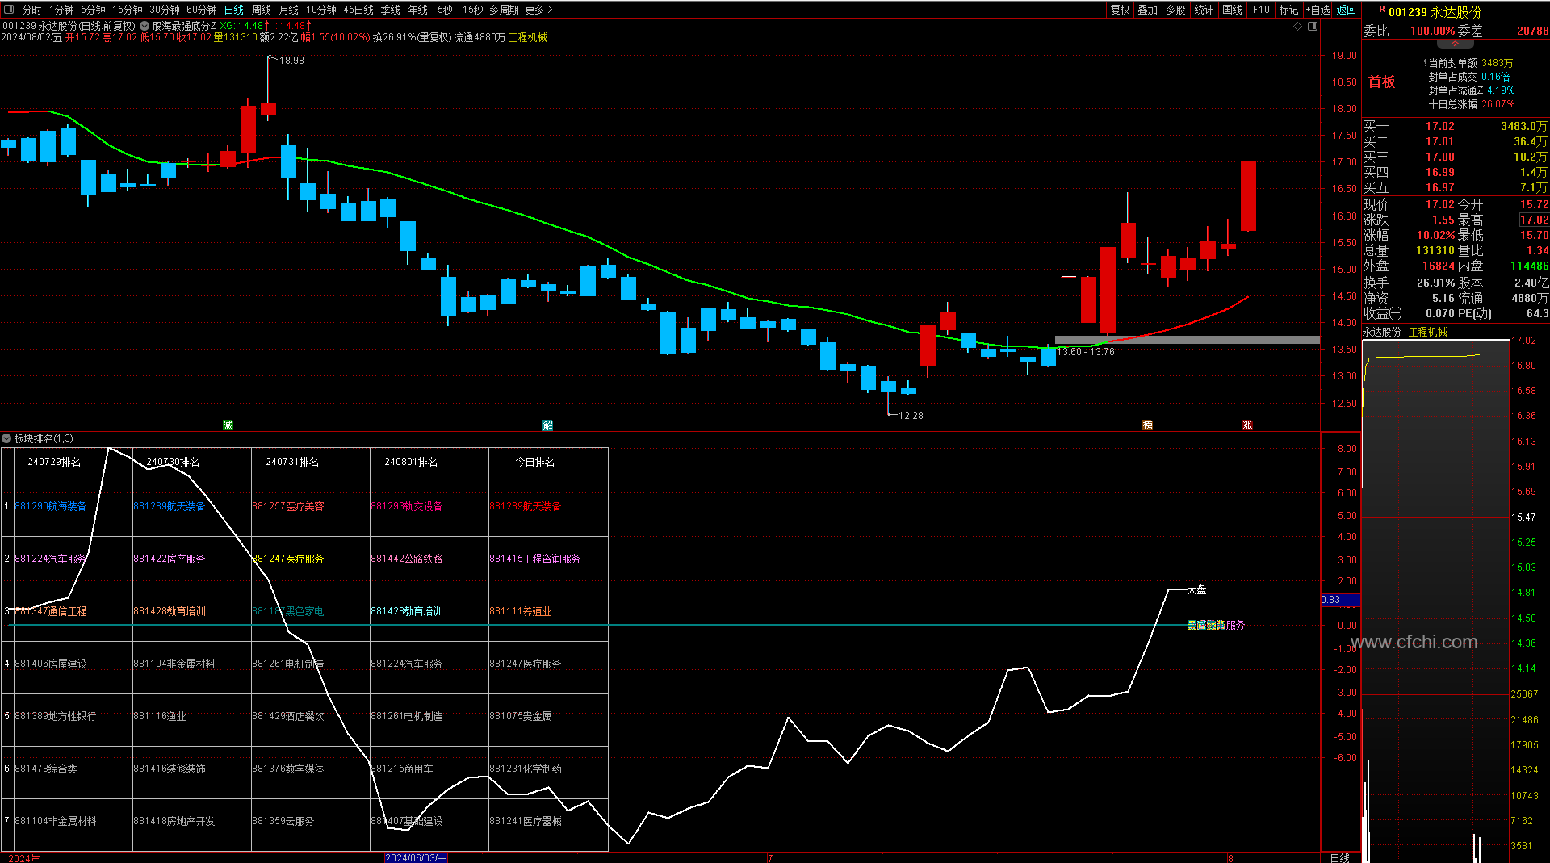Click the 日线 label at the bottom axis corner
The width and height of the screenshot is (1550, 863).
pos(1339,857)
